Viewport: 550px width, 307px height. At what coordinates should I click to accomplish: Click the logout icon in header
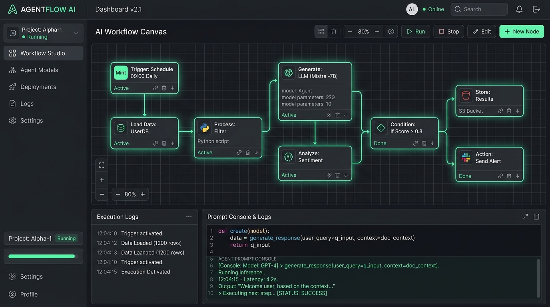[x=536, y=9]
